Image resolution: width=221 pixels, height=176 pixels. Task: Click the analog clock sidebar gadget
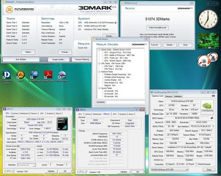208,19
